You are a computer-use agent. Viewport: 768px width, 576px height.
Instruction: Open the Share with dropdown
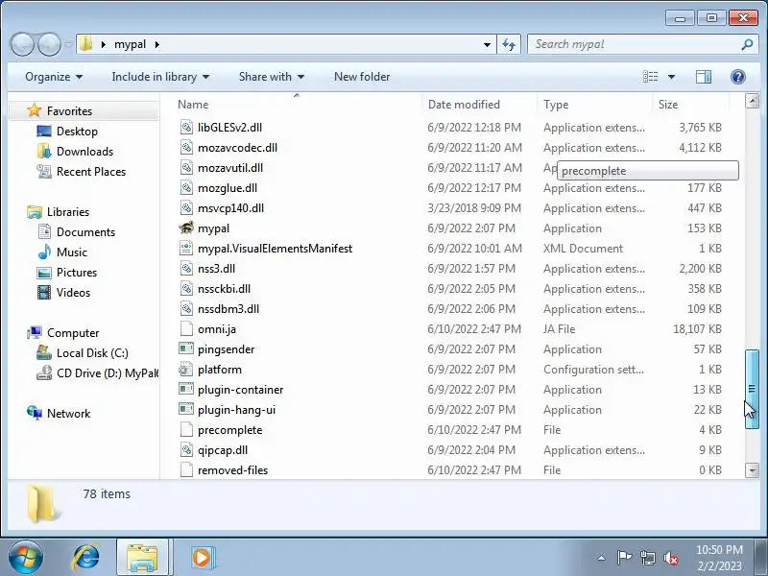(x=272, y=77)
